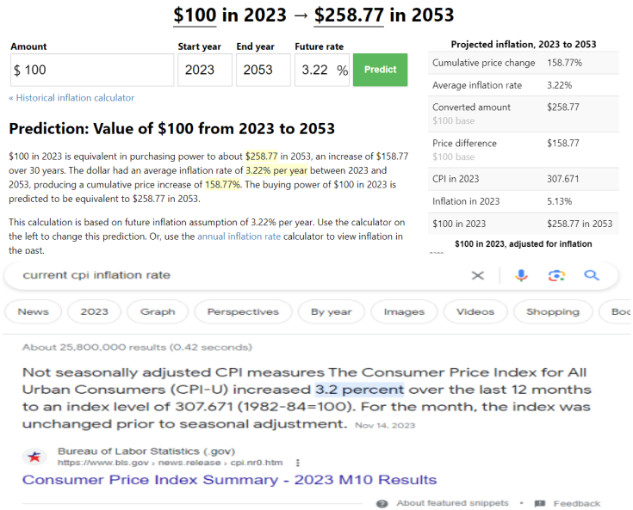Click the underlined $258.77 in the heading
Screen dimensions: 633x510
349,15
